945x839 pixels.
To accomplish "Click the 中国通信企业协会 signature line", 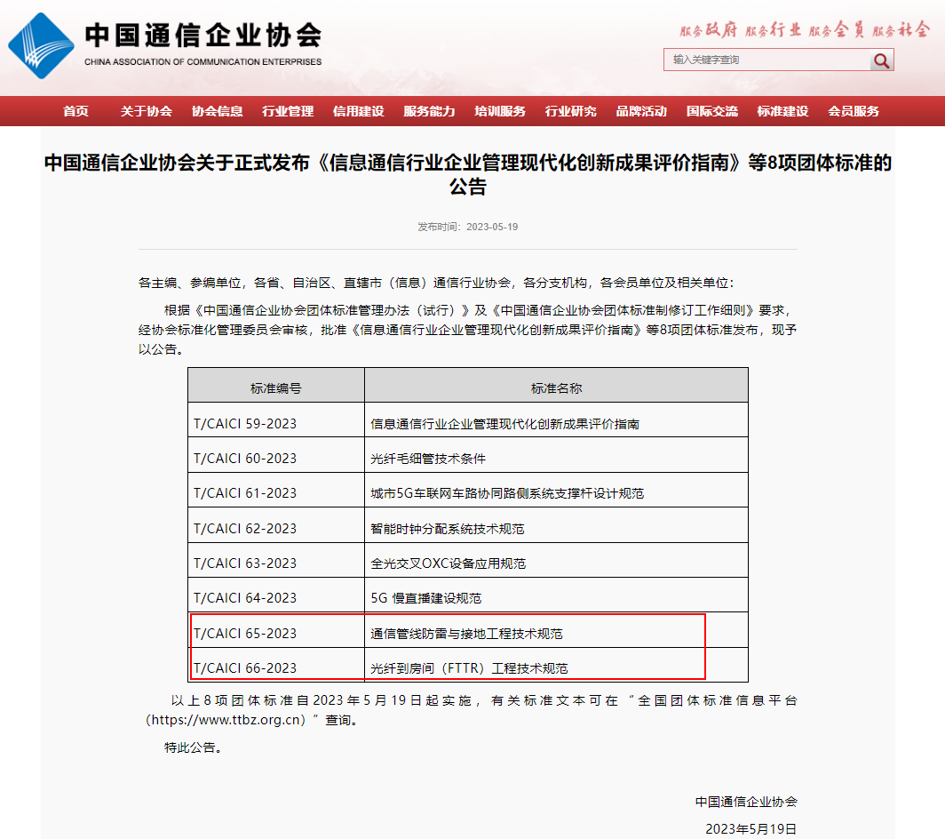I will pyautogui.click(x=746, y=802).
